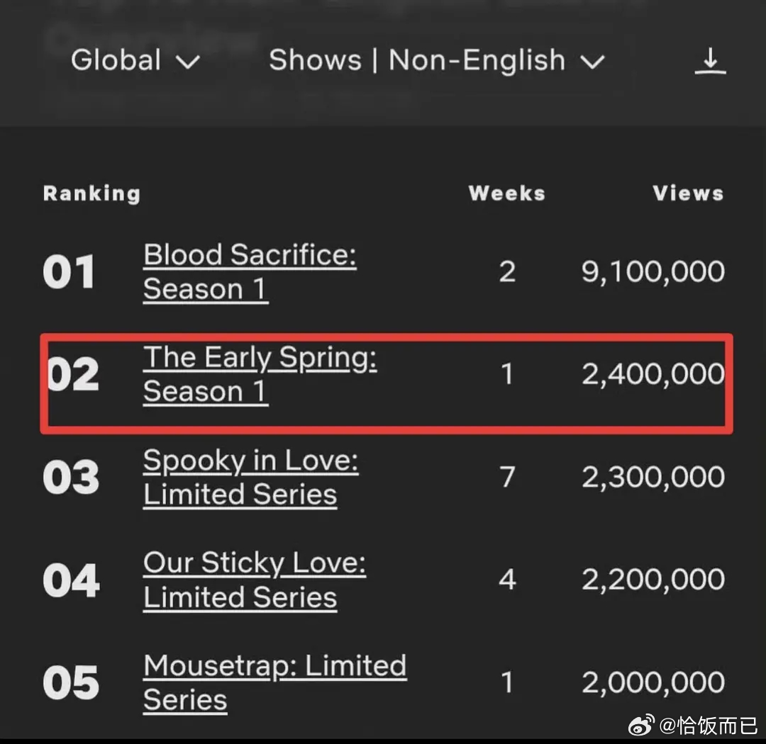Click the 2,400,000 views figure
The width and height of the screenshot is (766, 744).
tap(653, 374)
